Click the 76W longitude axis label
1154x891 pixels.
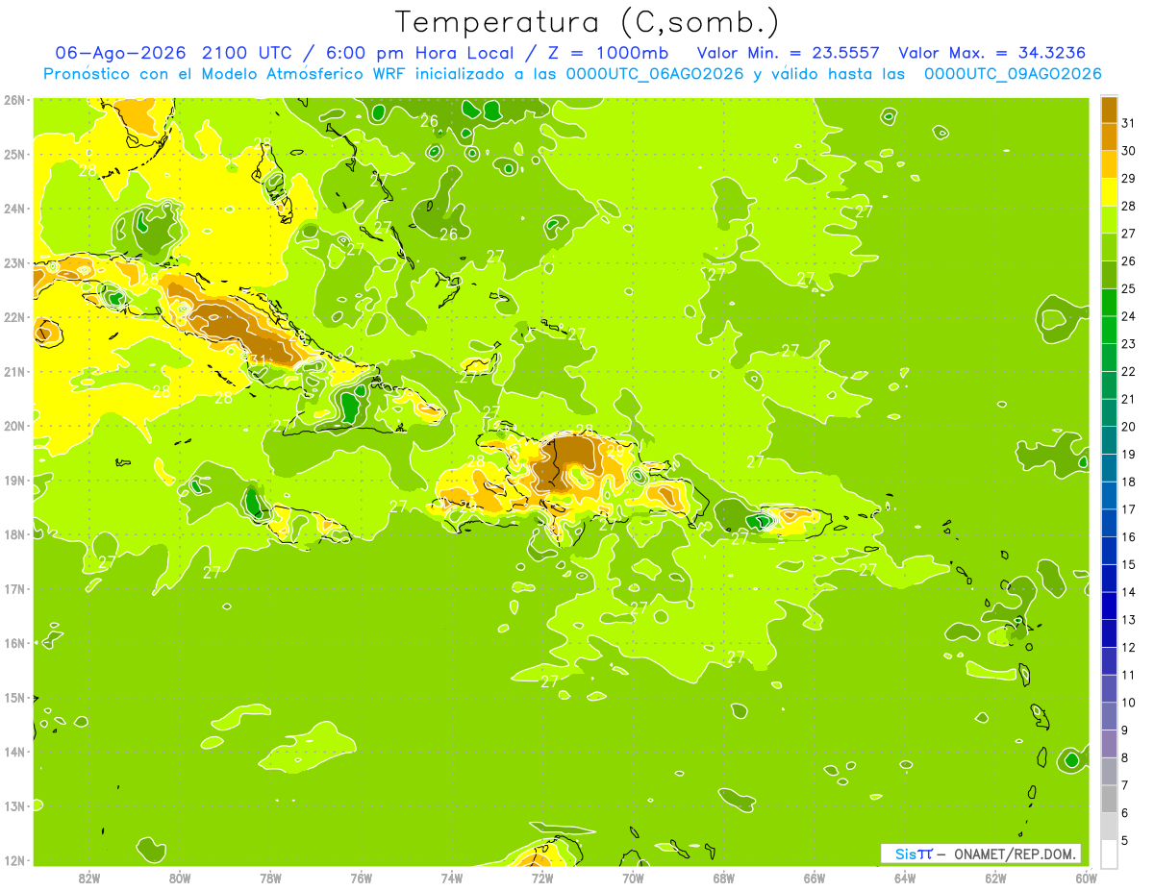click(361, 878)
